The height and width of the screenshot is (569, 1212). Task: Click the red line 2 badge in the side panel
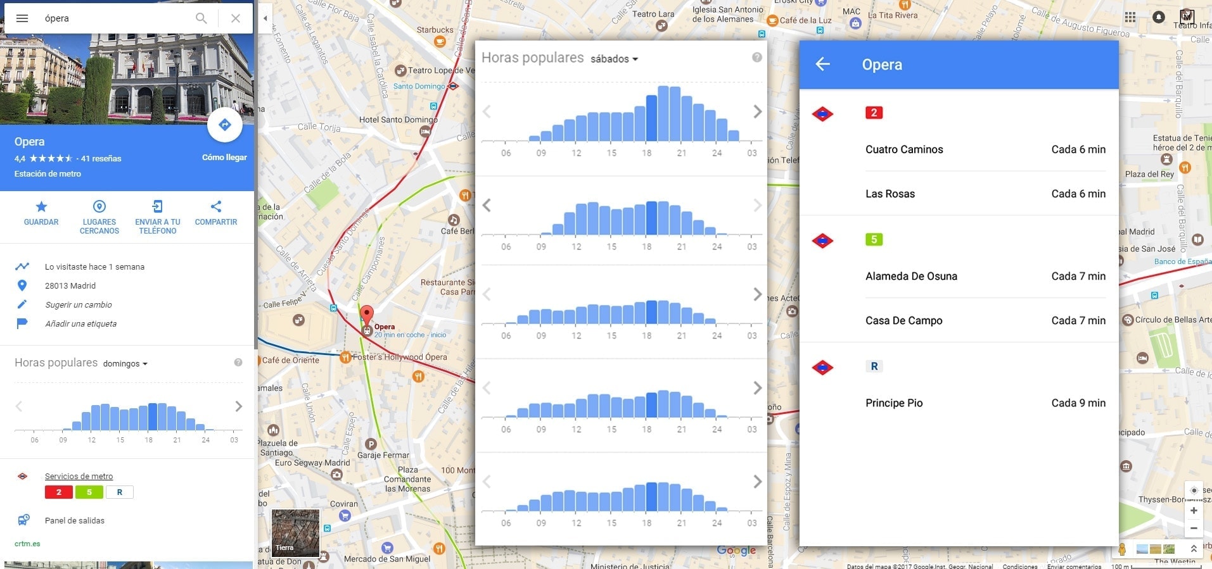click(x=59, y=492)
